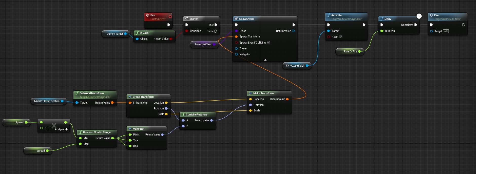Screen dimensions: 480x174
Task: Select the SpawnActor node by its title
Action: pos(247,19)
